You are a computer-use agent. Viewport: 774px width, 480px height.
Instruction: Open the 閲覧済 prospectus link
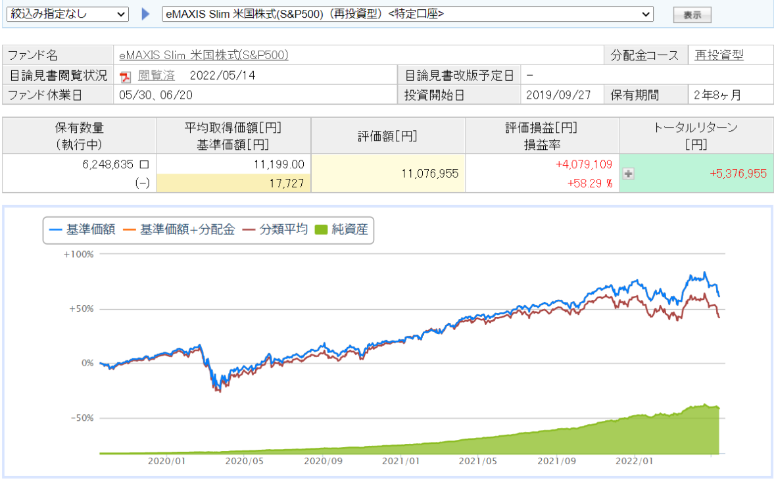157,75
